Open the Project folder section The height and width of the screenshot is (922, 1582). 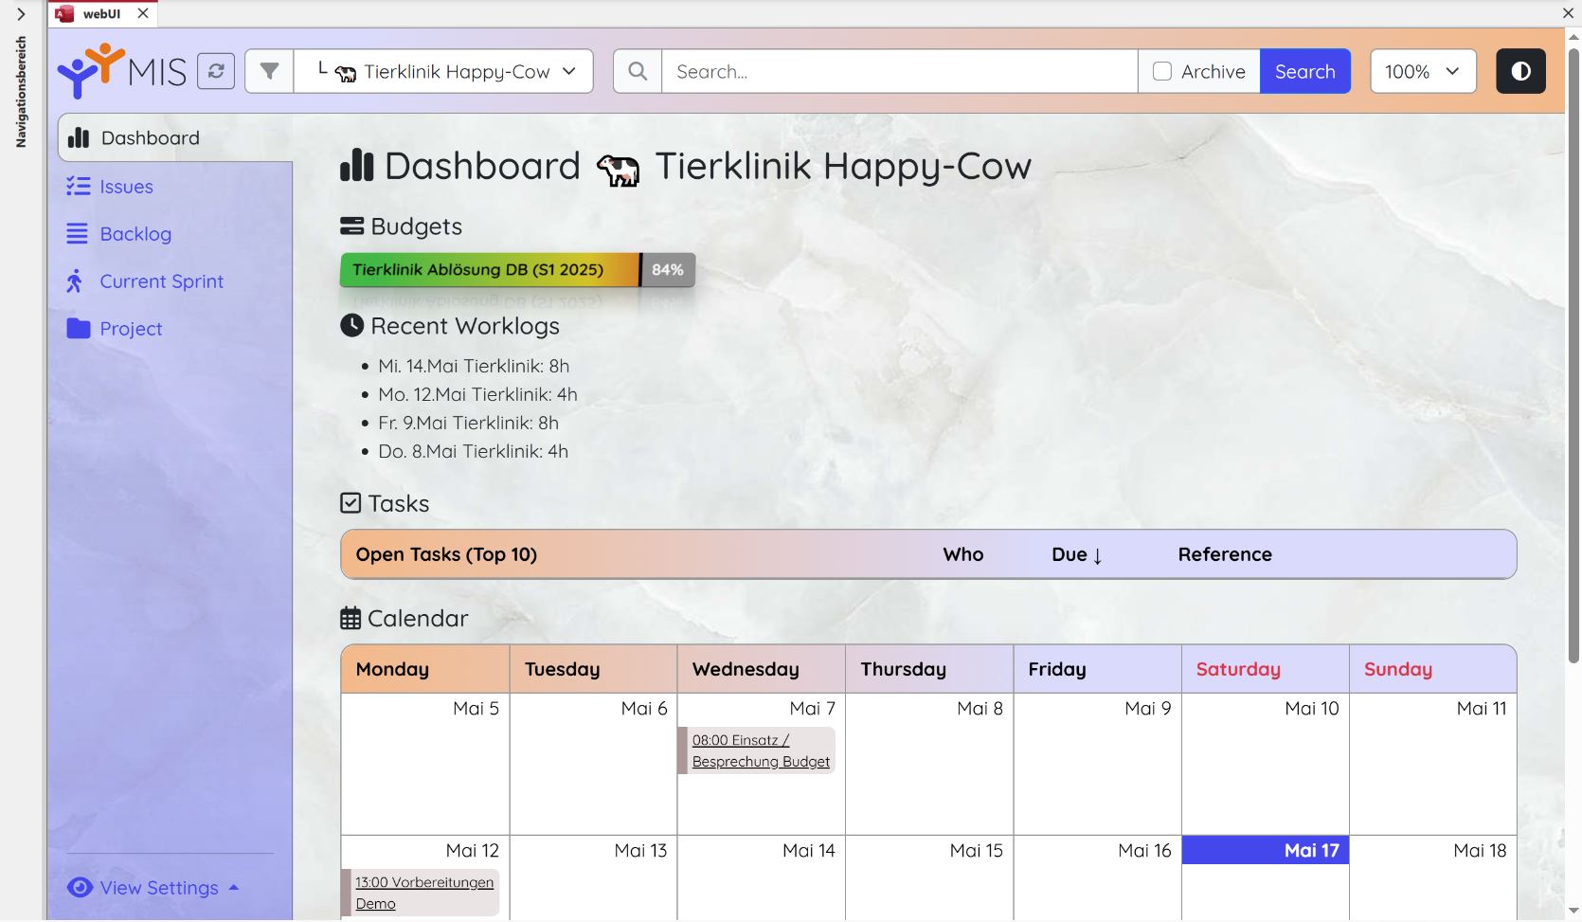coord(131,329)
